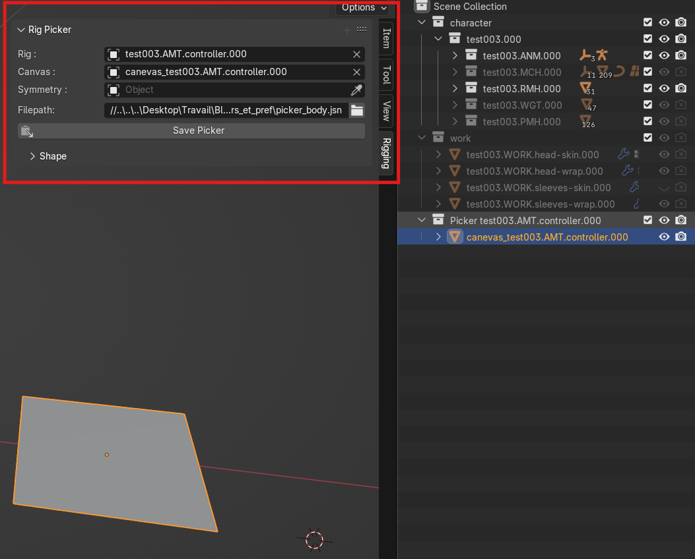Image resolution: width=695 pixels, height=559 pixels.
Task: Hide the test003.ANM.000 collection in viewport
Action: [x=664, y=55]
